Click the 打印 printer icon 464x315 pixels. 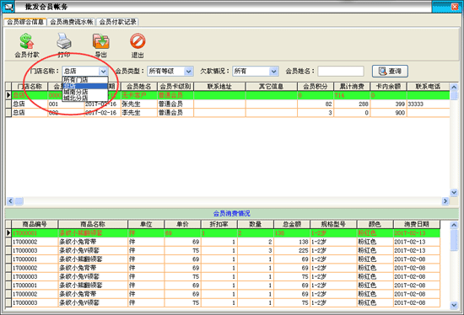64,41
